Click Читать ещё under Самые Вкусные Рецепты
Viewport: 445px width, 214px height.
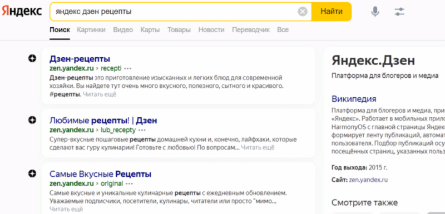coord(66,209)
